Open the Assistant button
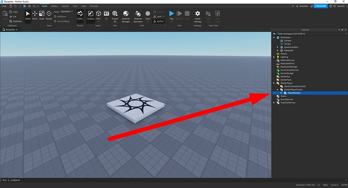 click(302, 6)
